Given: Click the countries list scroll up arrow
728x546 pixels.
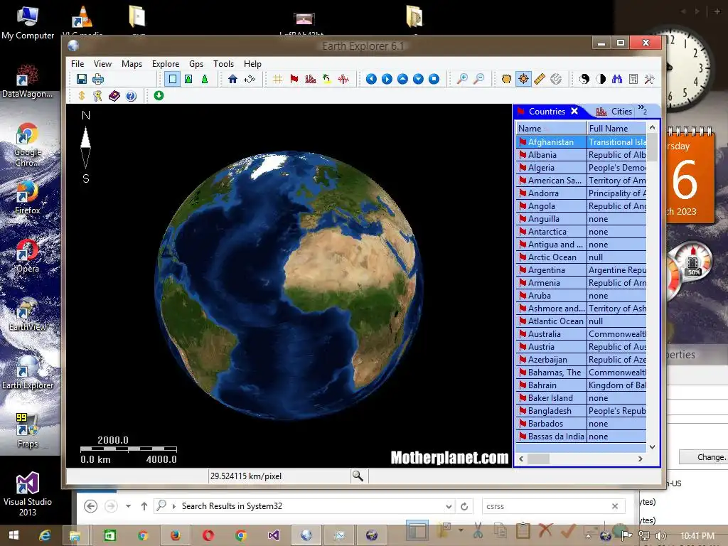Looking at the screenshot, I should click(653, 127).
